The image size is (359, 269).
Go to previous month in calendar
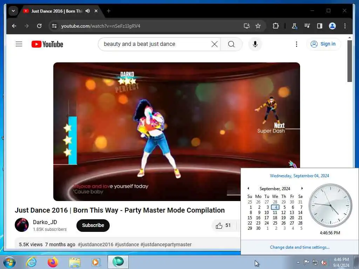[248, 188]
